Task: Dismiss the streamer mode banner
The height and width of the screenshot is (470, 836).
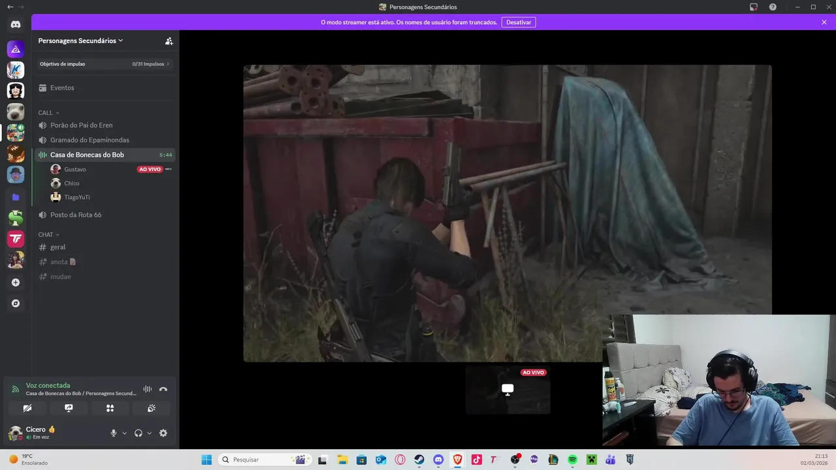Action: [x=824, y=22]
